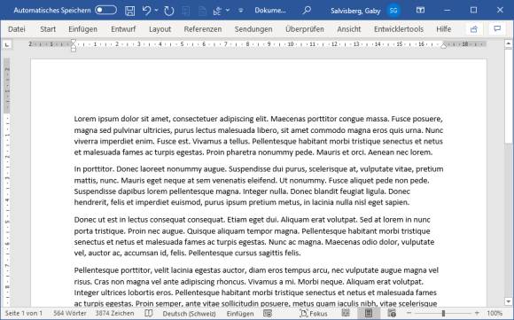The width and height of the screenshot is (514, 320).
Task: Click the macro recording icon in status bar
Action: click(x=268, y=314)
